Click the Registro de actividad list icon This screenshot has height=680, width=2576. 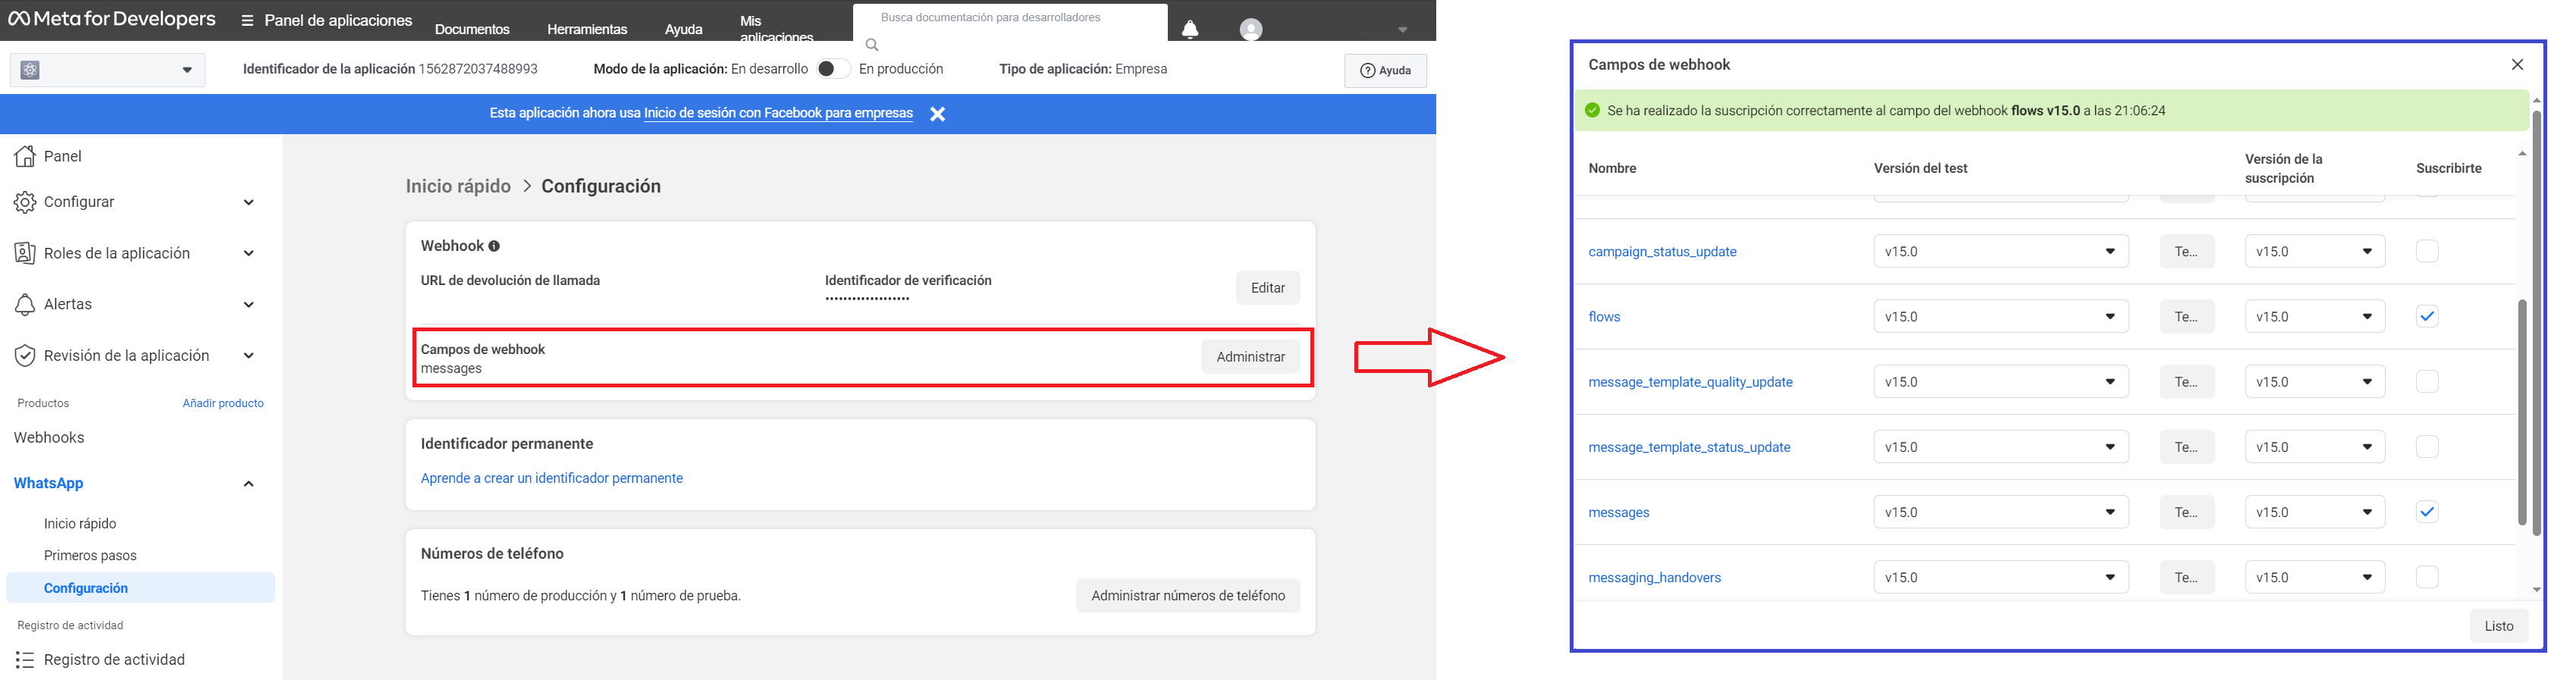[25, 660]
